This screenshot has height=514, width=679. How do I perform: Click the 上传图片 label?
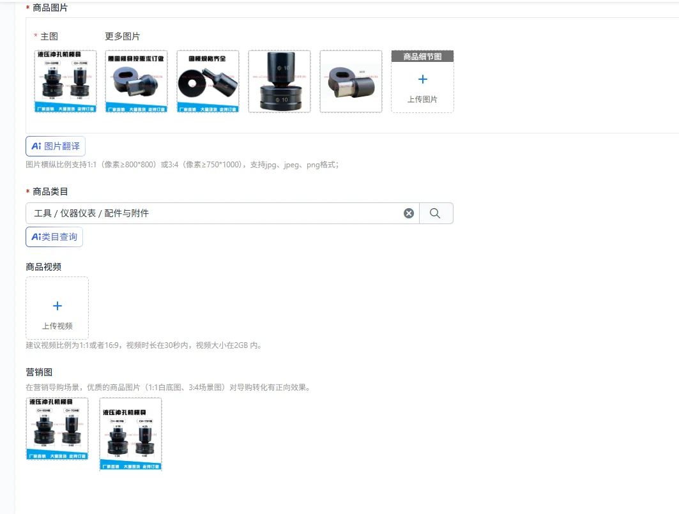[x=423, y=99]
